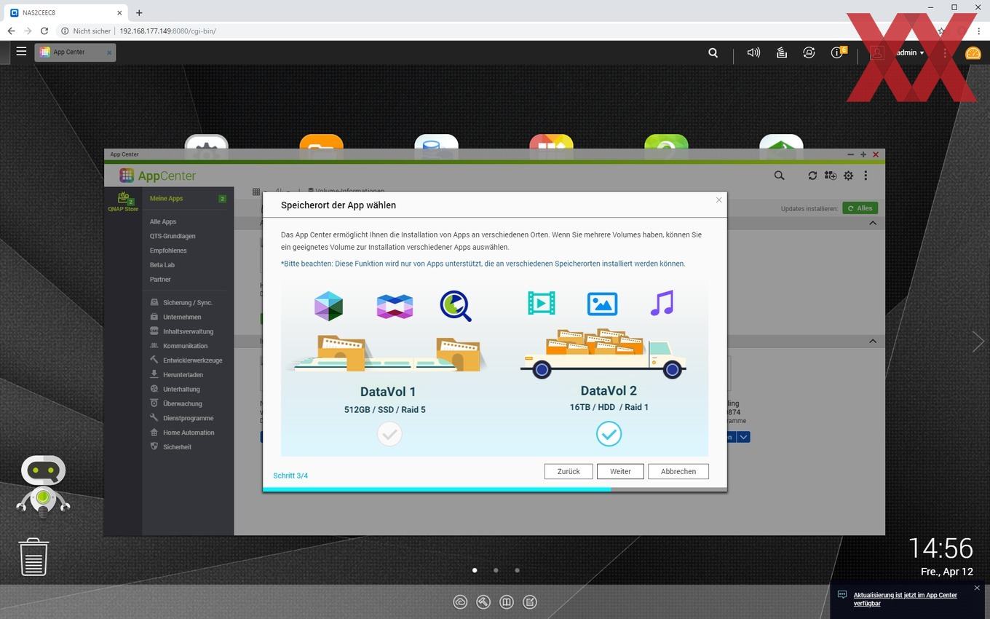Open the blue app button dropdown arrow
The width and height of the screenshot is (990, 619).
pyautogui.click(x=743, y=437)
